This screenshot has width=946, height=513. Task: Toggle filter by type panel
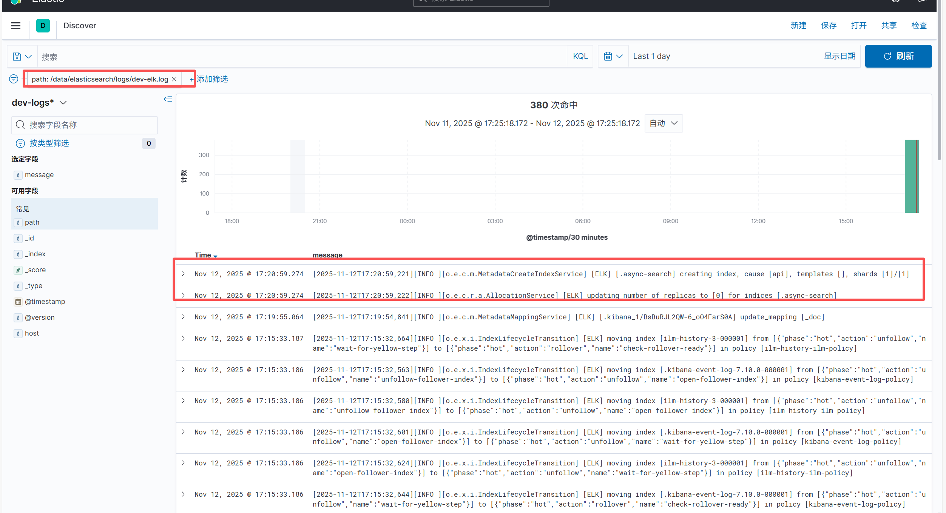(x=49, y=143)
